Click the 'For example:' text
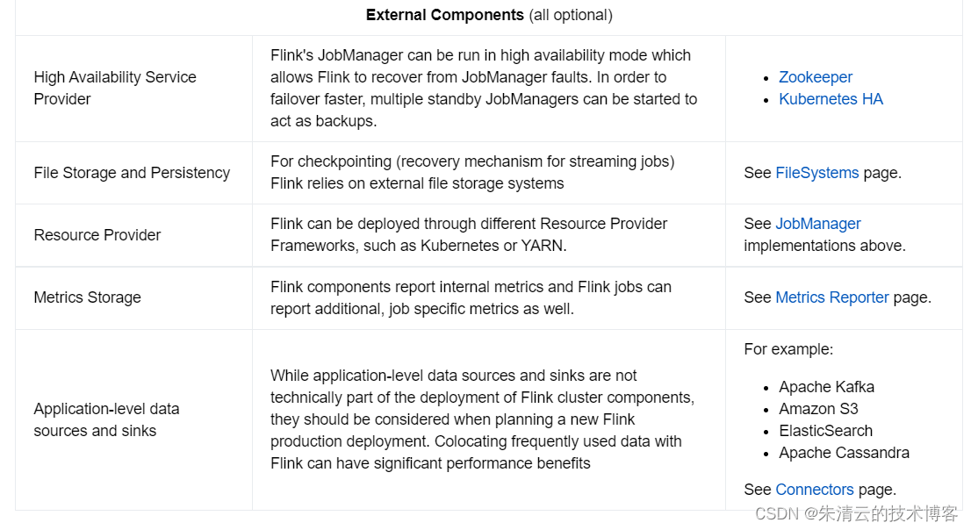This screenshot has height=530, width=971. point(788,349)
